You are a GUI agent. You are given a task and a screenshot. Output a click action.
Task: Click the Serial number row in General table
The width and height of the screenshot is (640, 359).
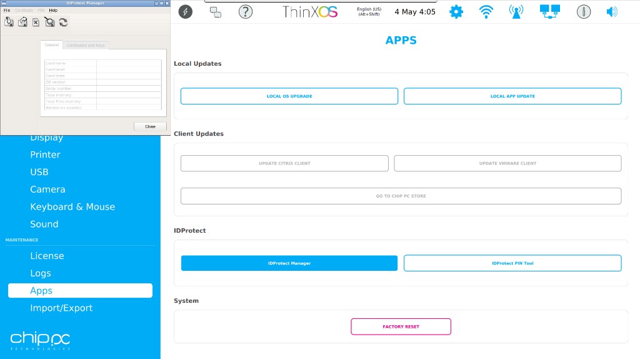click(x=103, y=89)
